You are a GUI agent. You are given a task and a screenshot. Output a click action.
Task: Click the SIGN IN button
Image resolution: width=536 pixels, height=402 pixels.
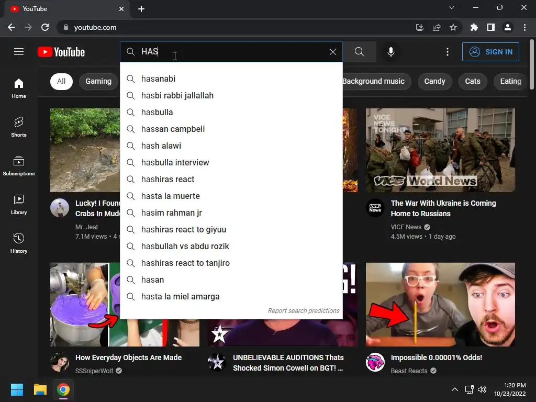coord(490,52)
